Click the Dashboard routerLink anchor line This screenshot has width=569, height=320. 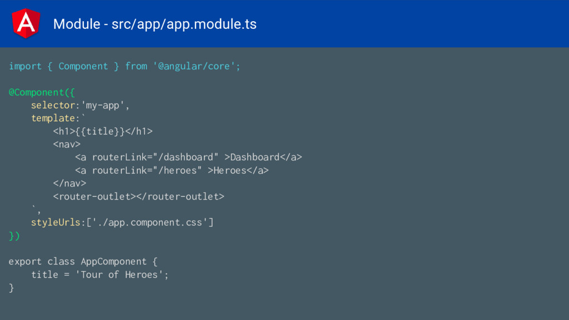point(188,157)
